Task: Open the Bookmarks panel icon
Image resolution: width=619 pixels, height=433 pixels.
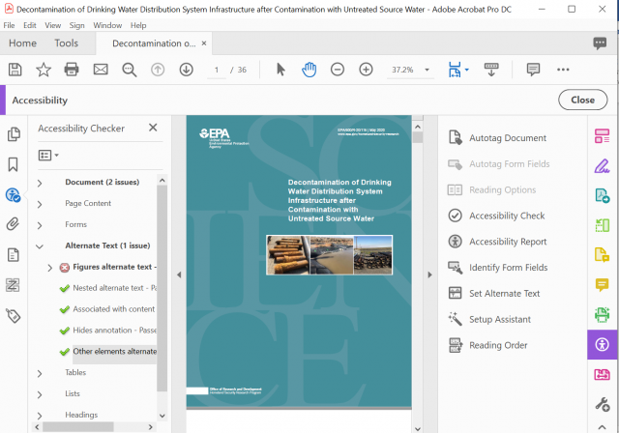Action: (14, 164)
